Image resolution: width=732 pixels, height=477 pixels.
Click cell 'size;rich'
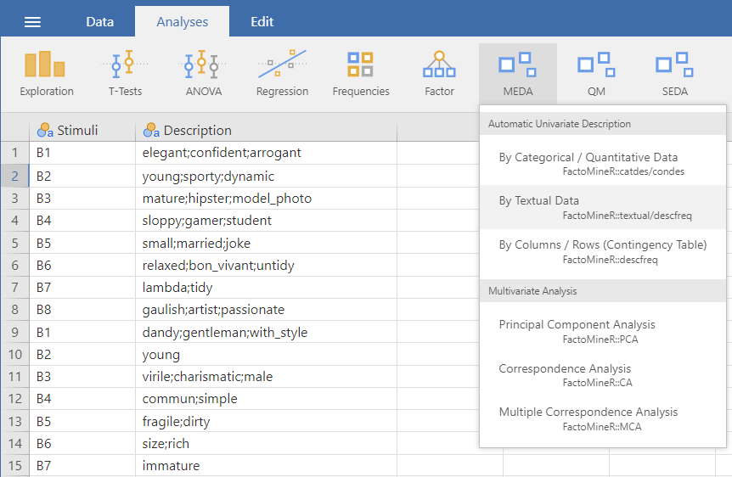266,443
